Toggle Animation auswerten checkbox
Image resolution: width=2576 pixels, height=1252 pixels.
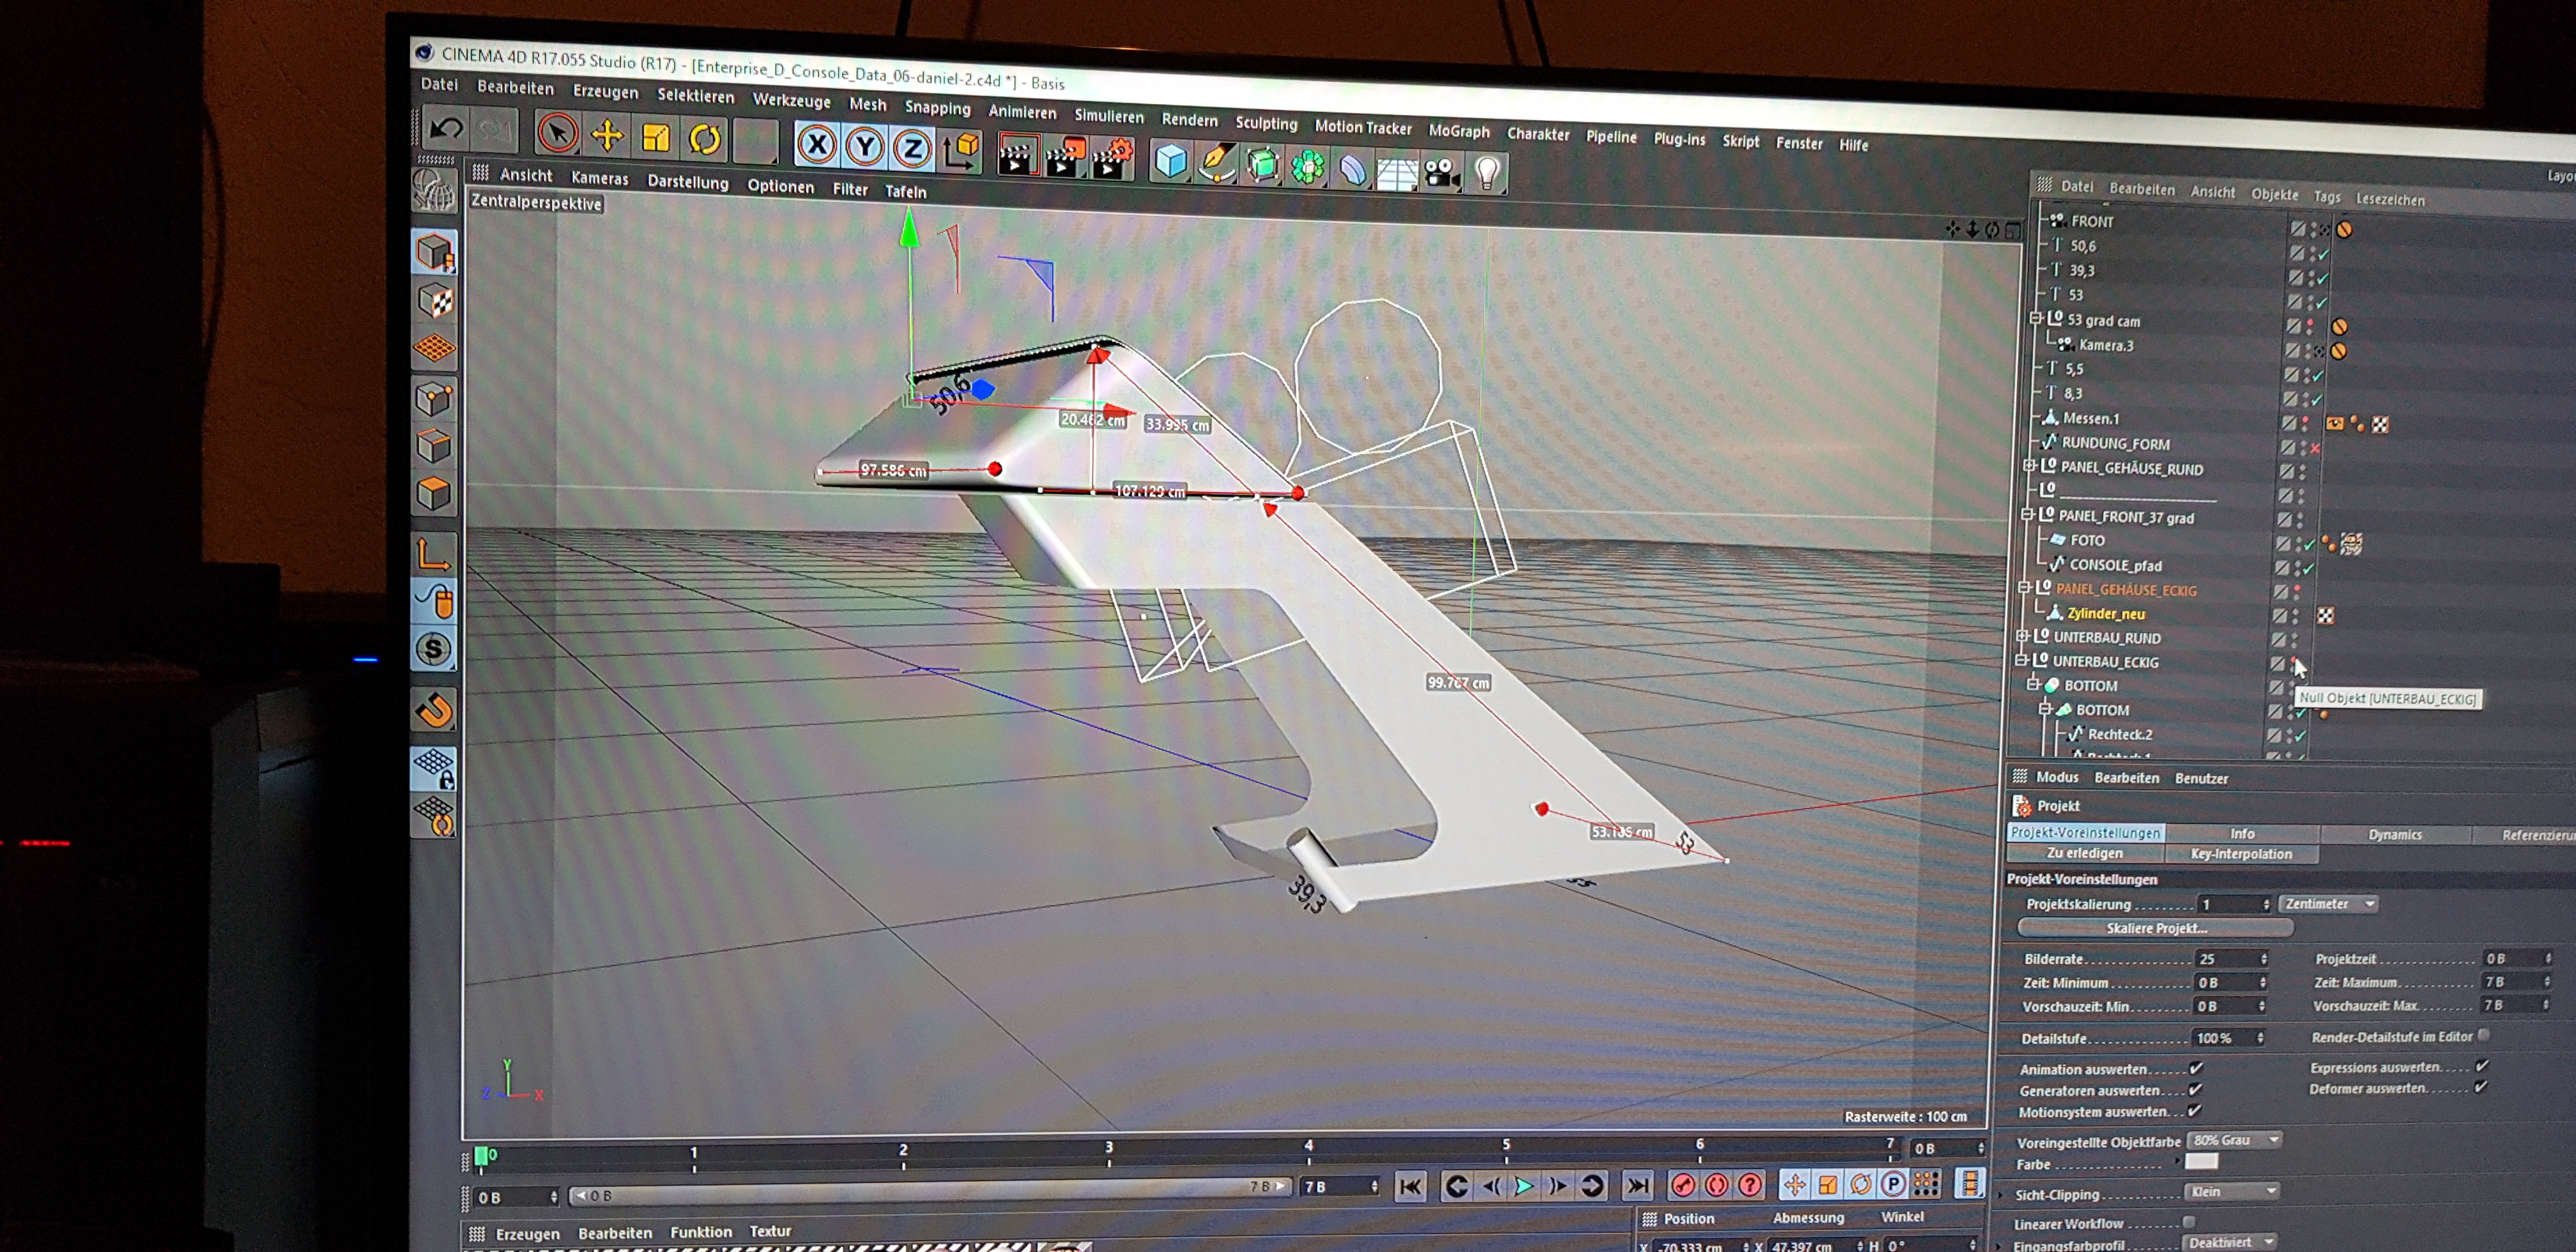(x=2196, y=1068)
